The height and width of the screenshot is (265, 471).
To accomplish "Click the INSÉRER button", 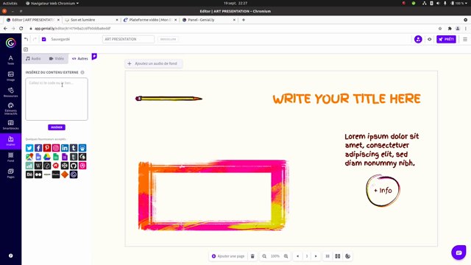I will [x=57, y=127].
